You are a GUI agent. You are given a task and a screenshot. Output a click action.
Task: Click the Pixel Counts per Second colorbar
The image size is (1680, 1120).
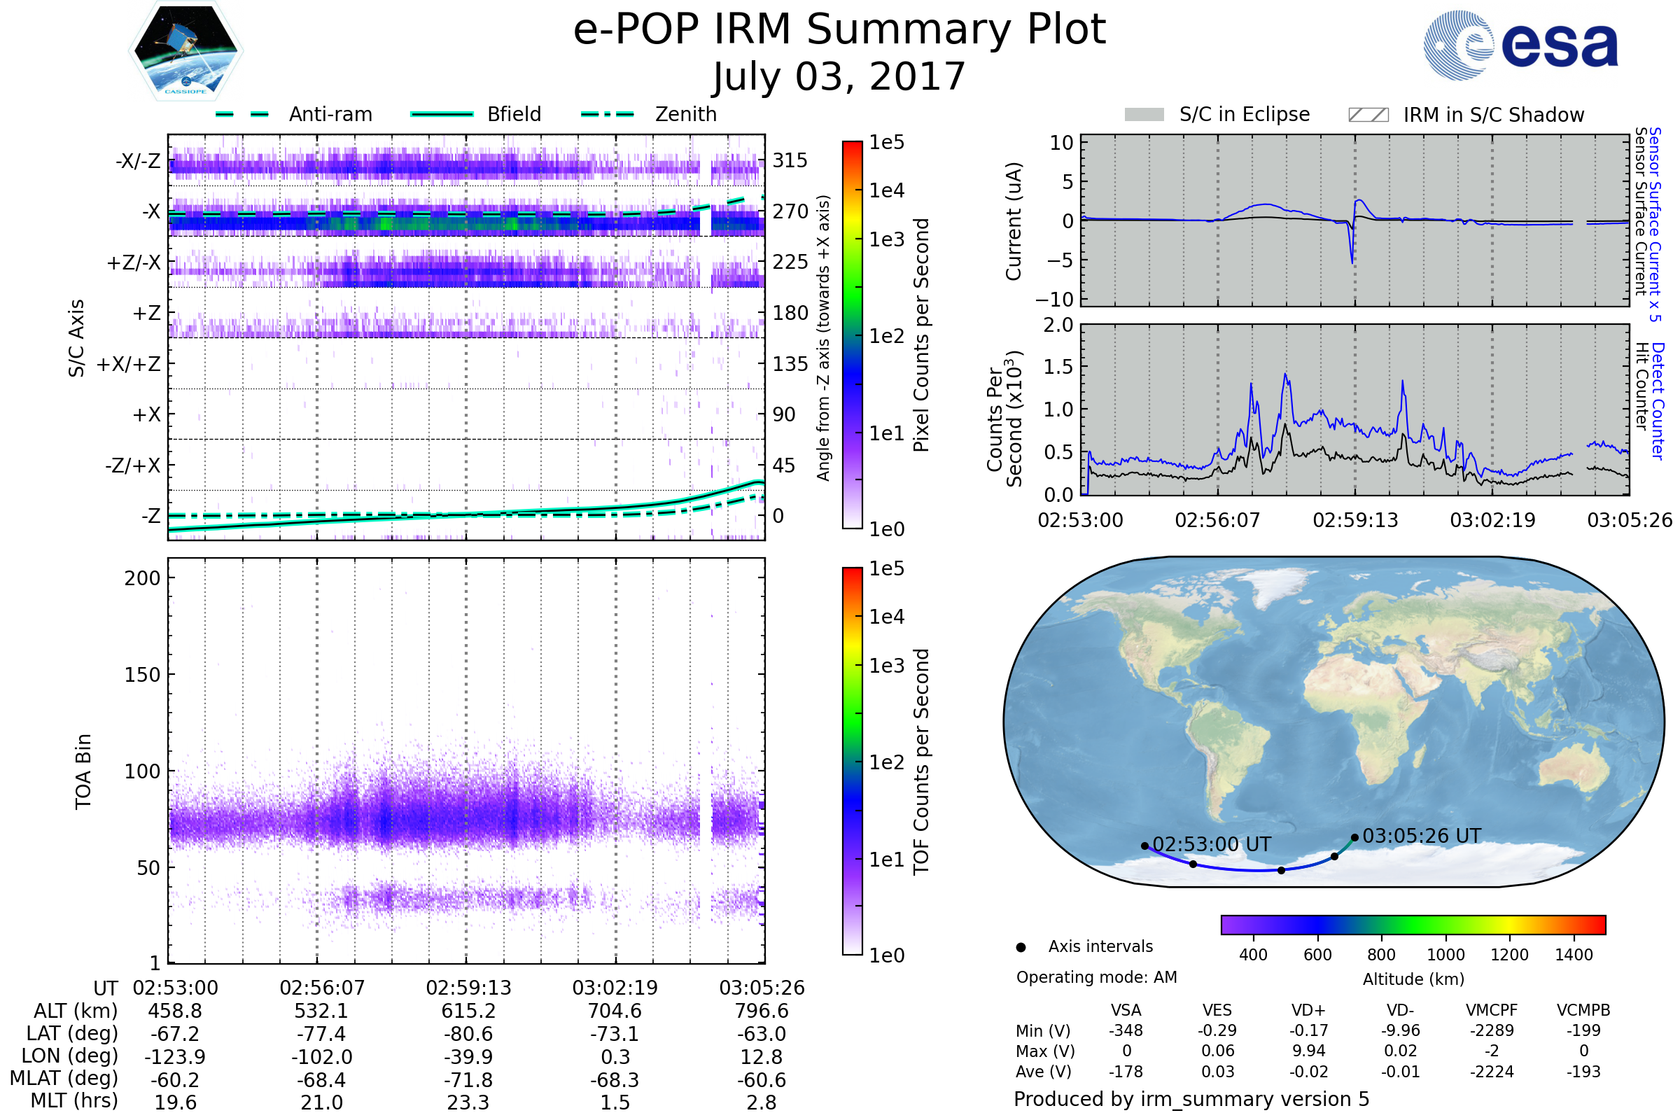[x=852, y=335]
